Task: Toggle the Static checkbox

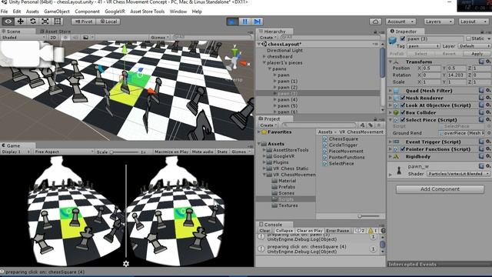Action: 468,38
